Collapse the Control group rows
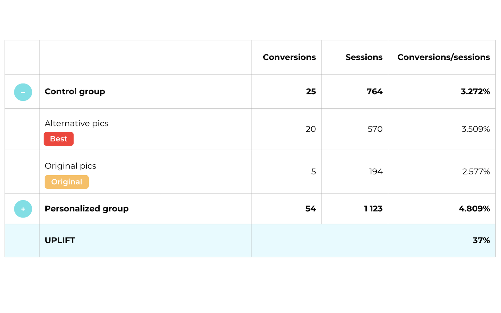 23,92
